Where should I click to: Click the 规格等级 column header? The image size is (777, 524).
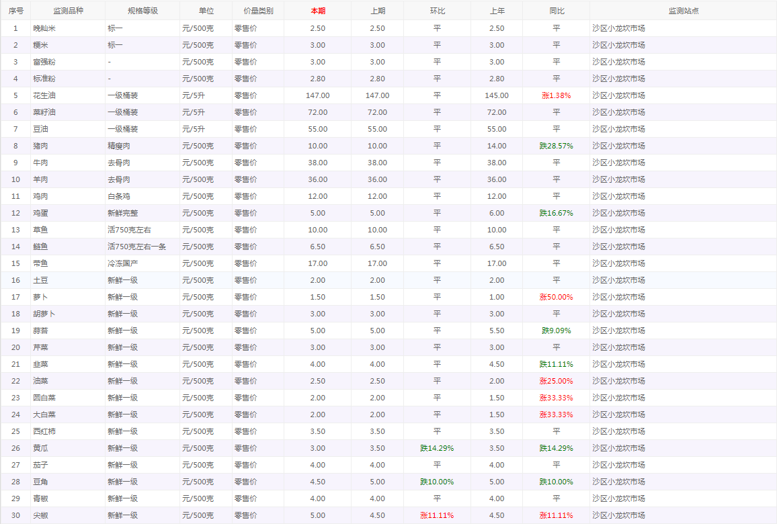tap(142, 11)
